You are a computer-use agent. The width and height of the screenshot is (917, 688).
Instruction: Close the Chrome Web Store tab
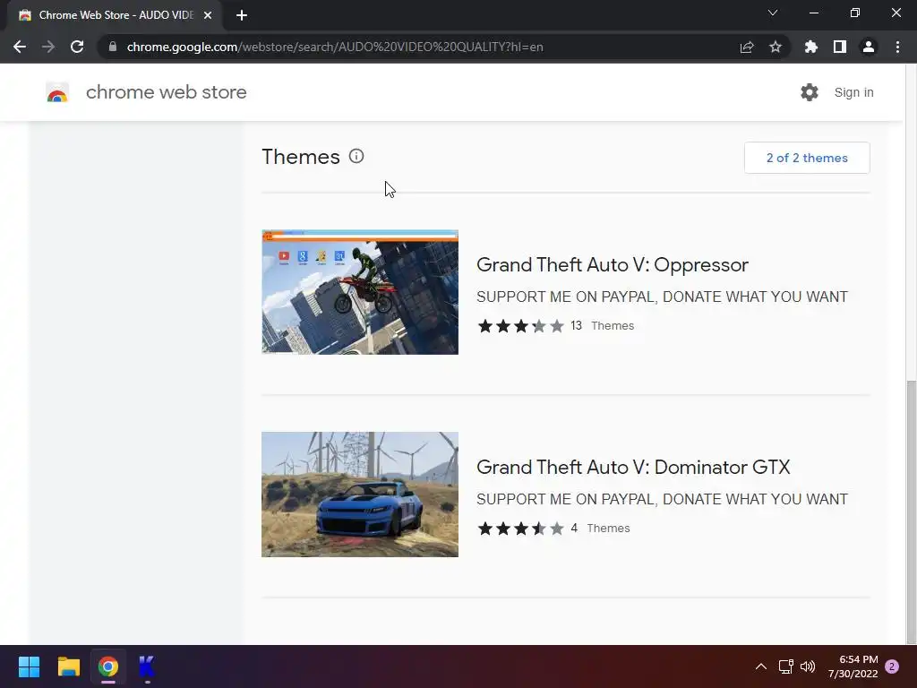pyautogui.click(x=208, y=15)
